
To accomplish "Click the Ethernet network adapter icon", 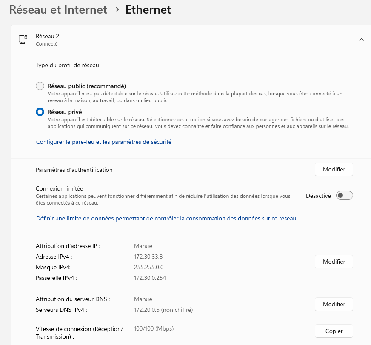I will 23,40.
